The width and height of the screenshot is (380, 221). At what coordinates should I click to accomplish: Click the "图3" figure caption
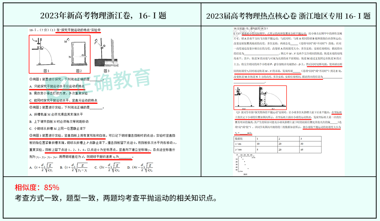click(x=106, y=71)
